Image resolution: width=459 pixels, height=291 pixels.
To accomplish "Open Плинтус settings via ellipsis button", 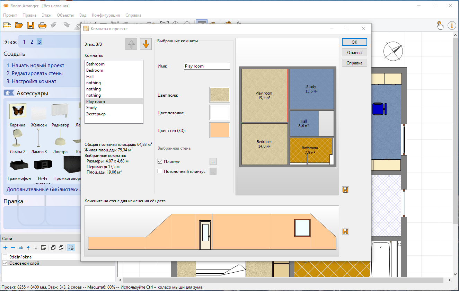I will [x=213, y=161].
